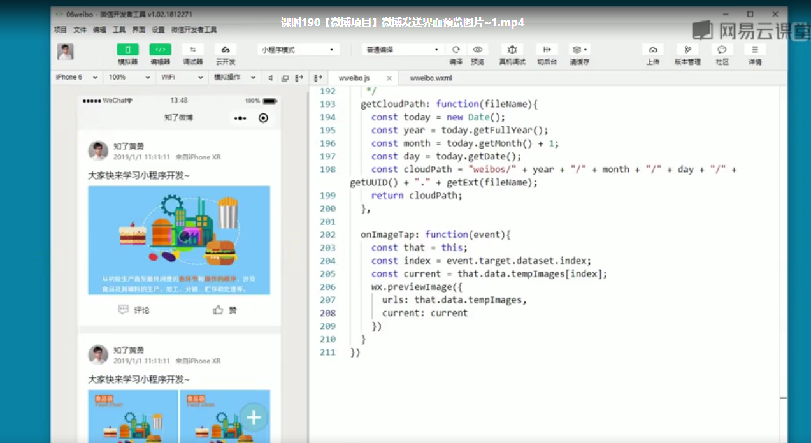The width and height of the screenshot is (811, 443).
Task: Open the iPhone 6 device dropdown
Action: coord(76,77)
